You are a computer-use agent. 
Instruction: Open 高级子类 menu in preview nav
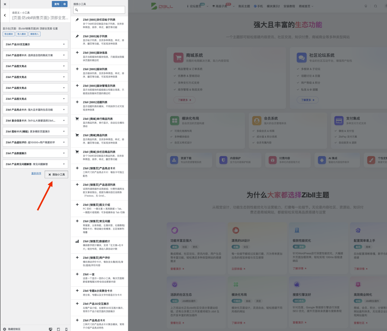[x=223, y=6]
